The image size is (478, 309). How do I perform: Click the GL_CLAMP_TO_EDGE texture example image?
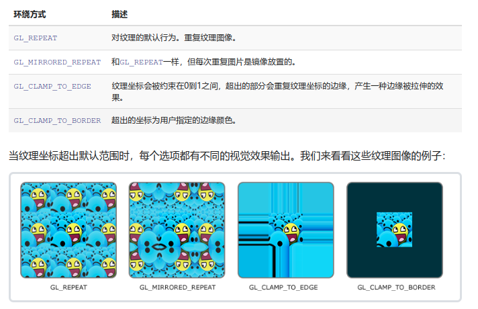point(286,230)
